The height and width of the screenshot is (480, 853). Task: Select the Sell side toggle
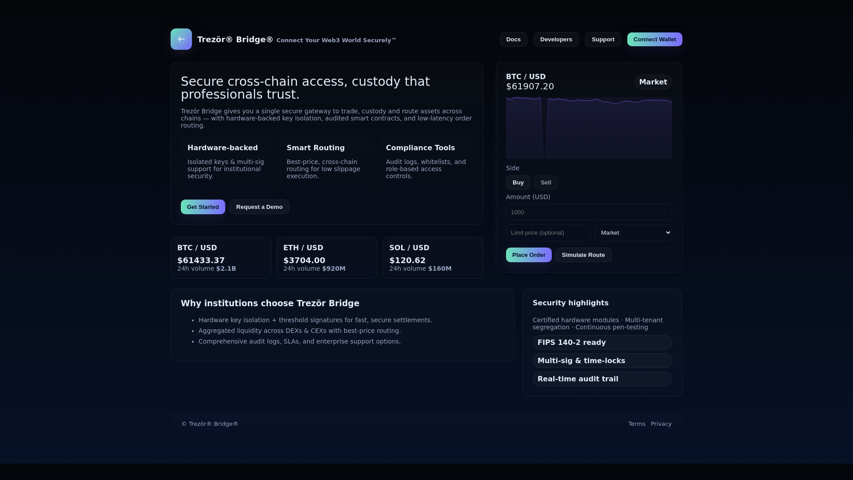546,183
